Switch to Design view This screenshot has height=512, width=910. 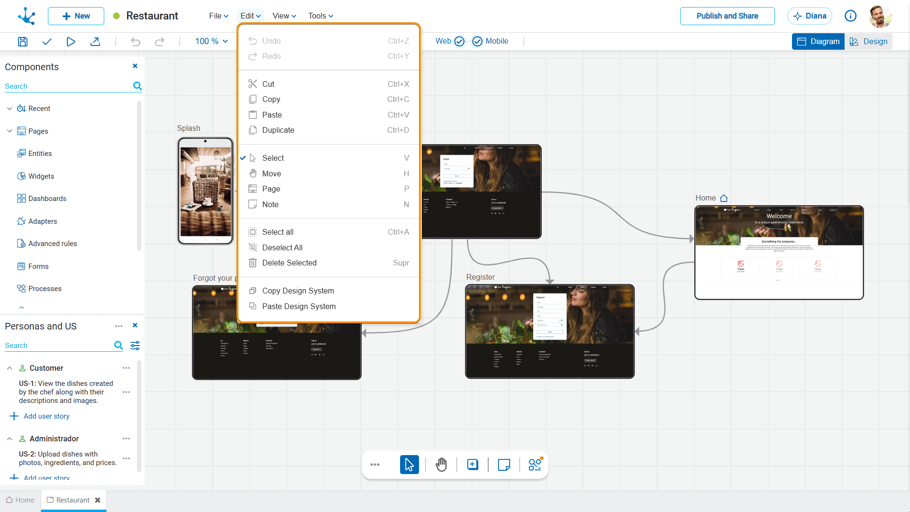[x=868, y=41]
